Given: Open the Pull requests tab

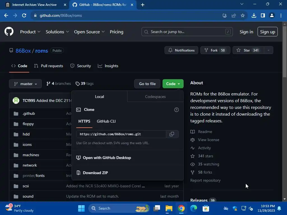Looking at the screenshot, I should (49, 66).
